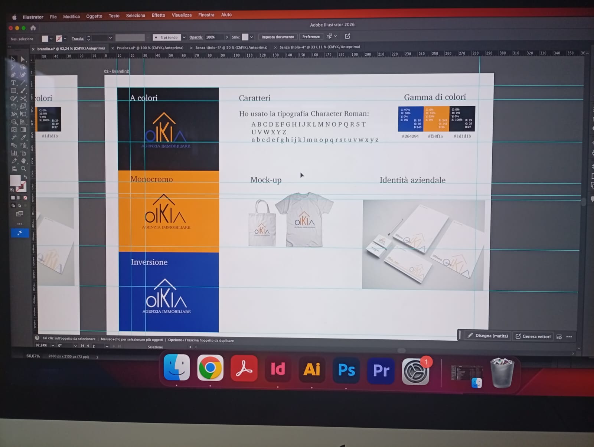Switch to the Pruebas.ai document tab
This screenshot has width=594, height=447.
150,48
